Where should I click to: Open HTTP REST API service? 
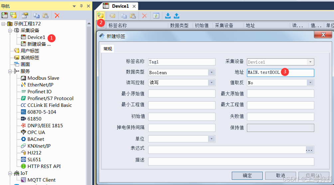coord(41,166)
